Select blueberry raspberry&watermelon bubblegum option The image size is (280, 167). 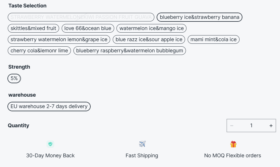[130, 51]
